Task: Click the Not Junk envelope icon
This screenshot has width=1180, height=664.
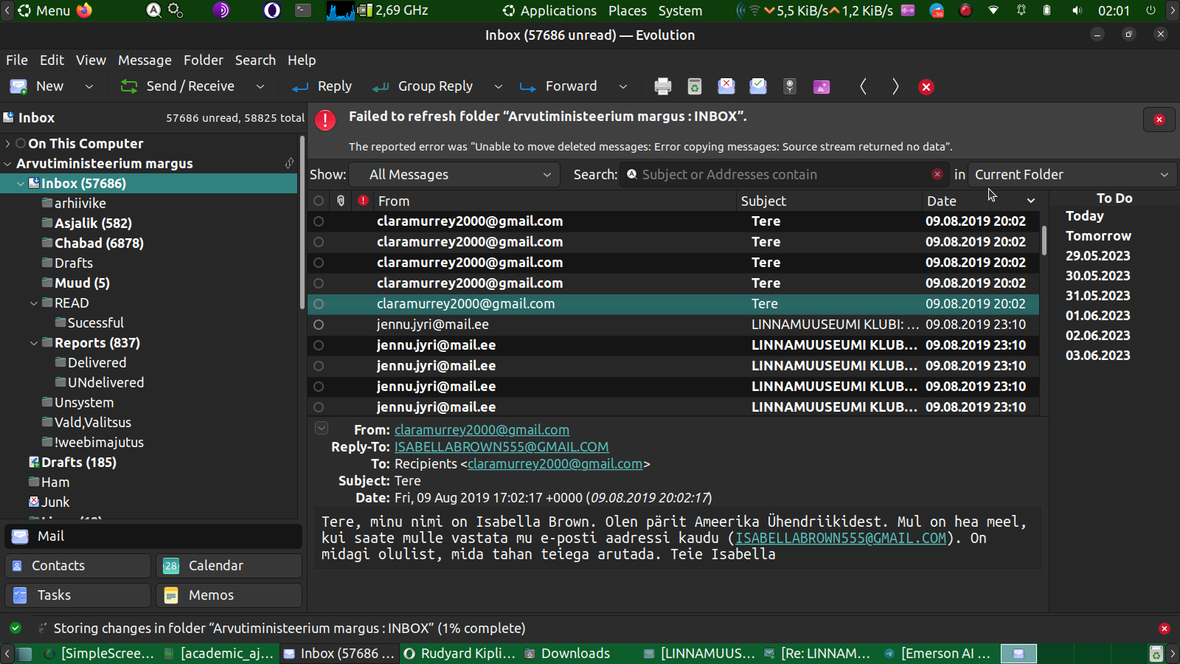Action: click(x=758, y=86)
